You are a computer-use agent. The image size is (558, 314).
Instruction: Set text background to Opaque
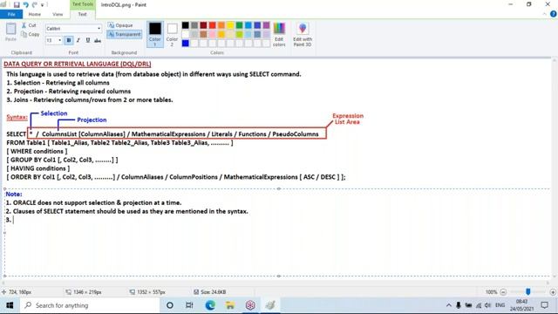120,25
